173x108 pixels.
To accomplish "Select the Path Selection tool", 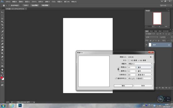I will point(2,63).
